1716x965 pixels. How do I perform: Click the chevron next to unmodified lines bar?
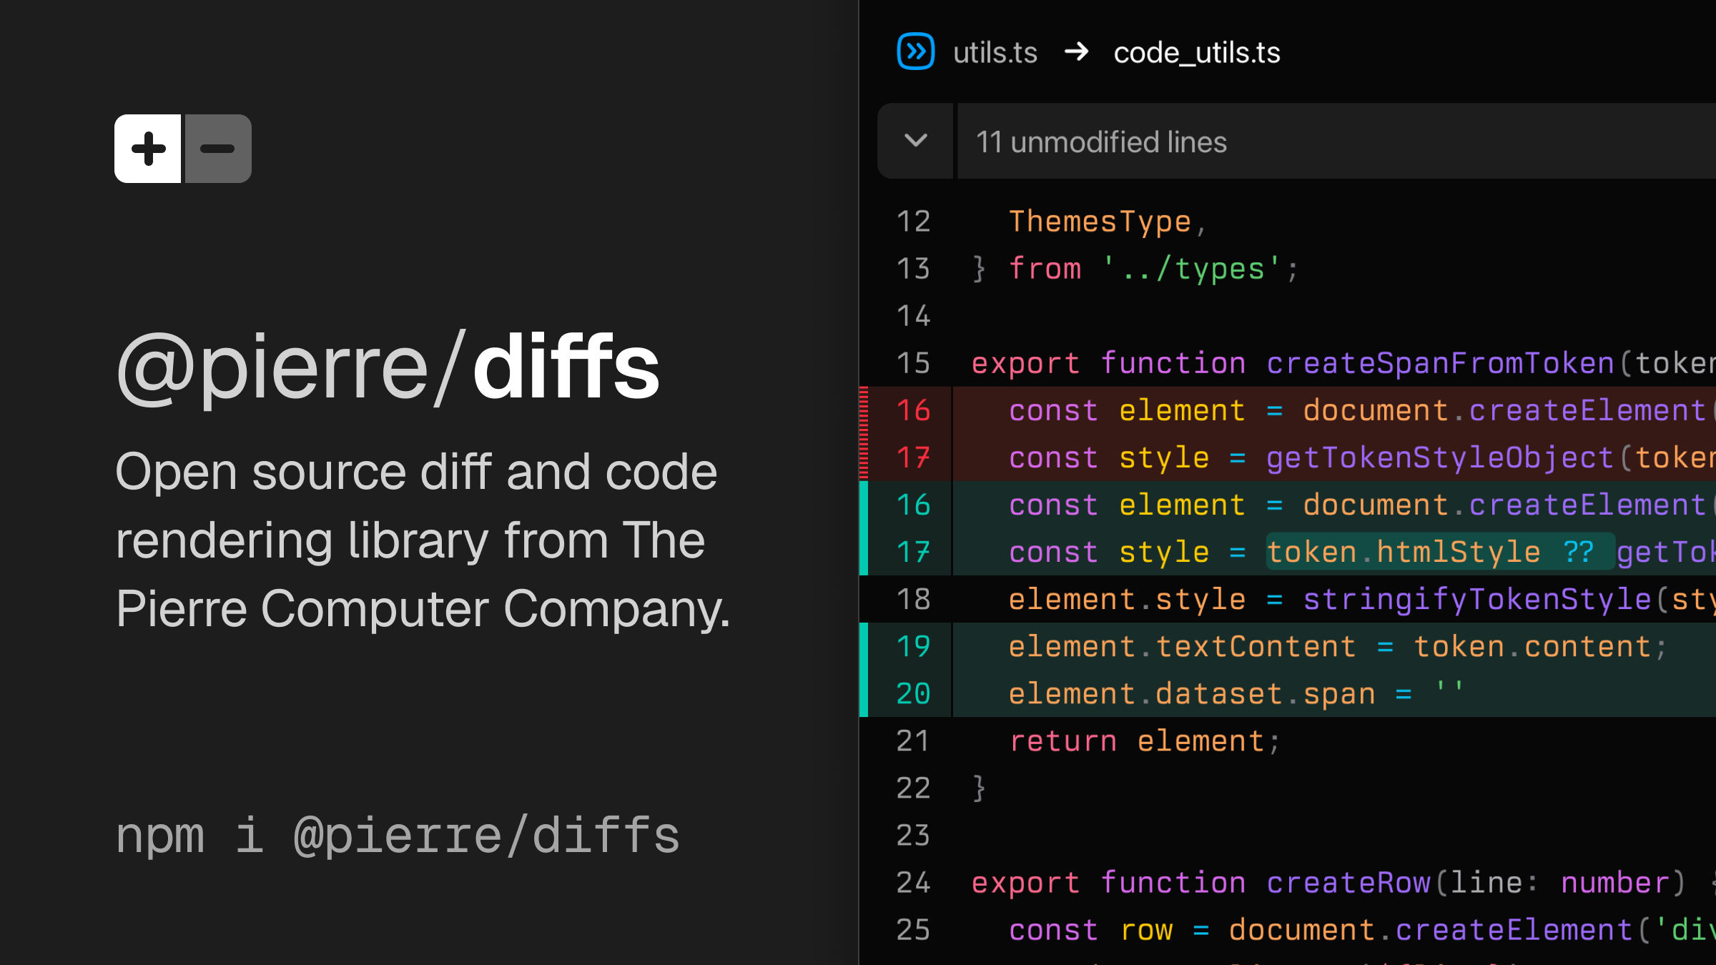coord(915,141)
